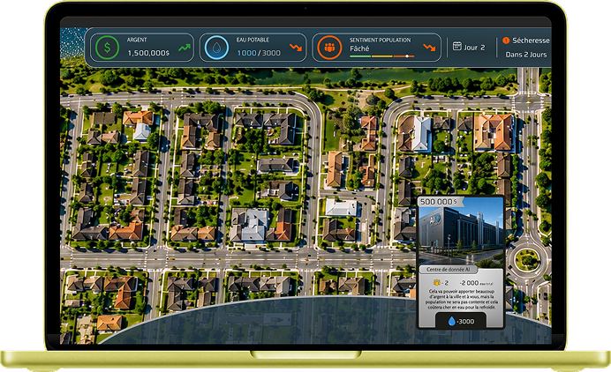Click the white marker on the sentiment meter

coord(407,56)
